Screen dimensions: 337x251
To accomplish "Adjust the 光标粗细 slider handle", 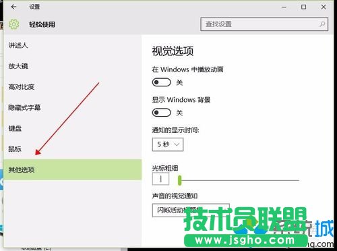I will pos(179,180).
